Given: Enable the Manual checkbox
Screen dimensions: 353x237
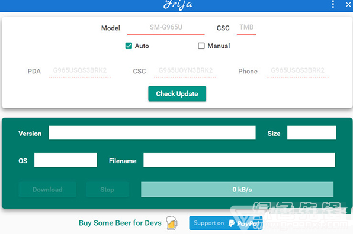Looking at the screenshot, I should coord(201,46).
